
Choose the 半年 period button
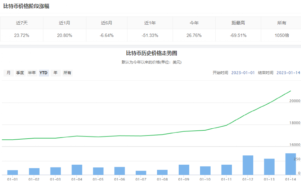tap(32, 73)
